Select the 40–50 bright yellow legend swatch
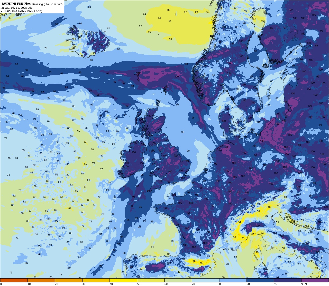329x286 pixels. 123,280
